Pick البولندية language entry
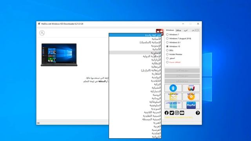The width and height of the screenshot is (251, 141). (x=135, y=77)
